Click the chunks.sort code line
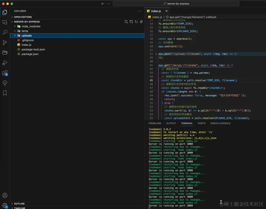 pyautogui.click(x=207, y=111)
